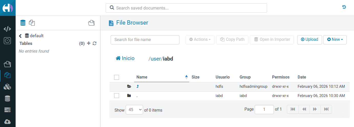
Task: Click the Group column header
Action: tap(245, 77)
